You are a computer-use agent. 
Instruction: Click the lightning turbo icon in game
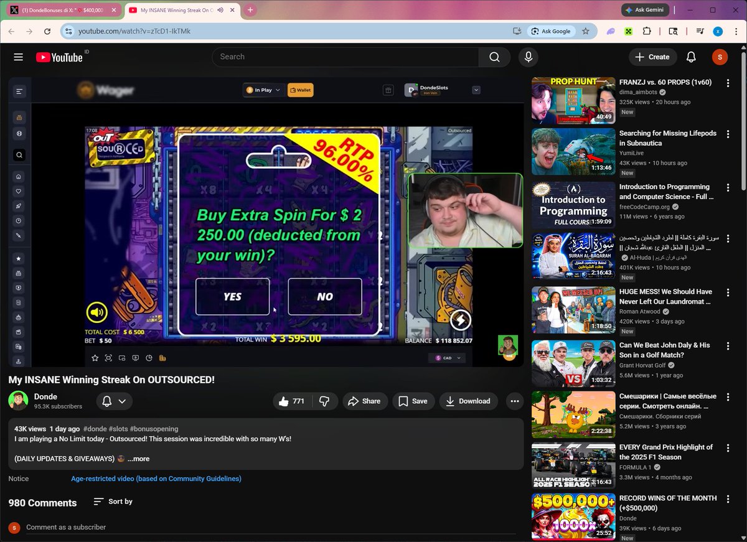coord(461,320)
